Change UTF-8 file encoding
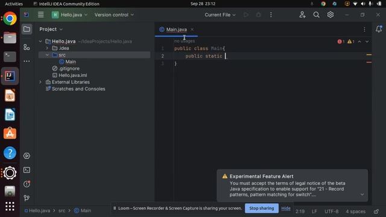Image resolution: width=386 pixels, height=217 pixels. (x=331, y=212)
